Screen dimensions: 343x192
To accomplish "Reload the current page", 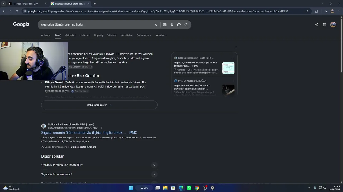I will click(x=17, y=11).
